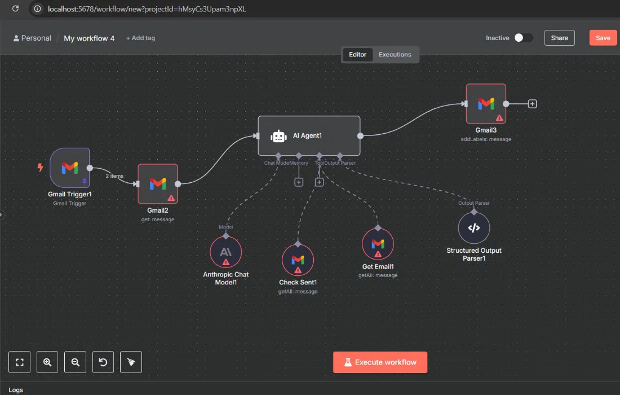The image size is (620, 395).
Task: Add a Memory sub-node to AI Agent1
Action: point(299,182)
